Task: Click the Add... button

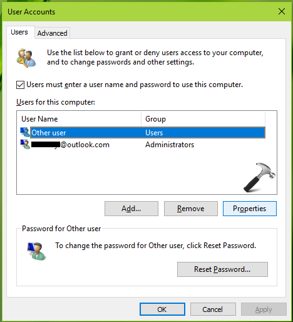Action: [131, 209]
